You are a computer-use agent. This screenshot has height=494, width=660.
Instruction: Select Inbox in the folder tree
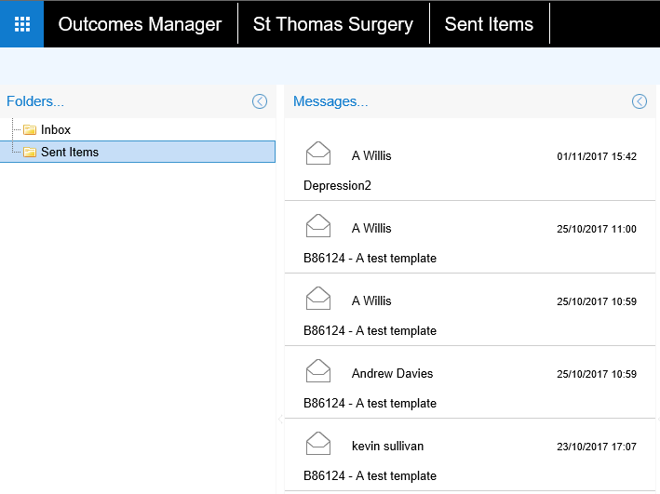click(56, 130)
